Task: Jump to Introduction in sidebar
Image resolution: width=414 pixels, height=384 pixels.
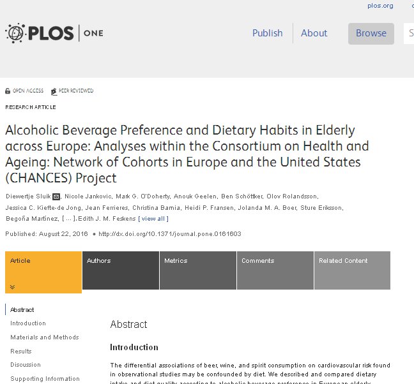Action: [x=28, y=323]
